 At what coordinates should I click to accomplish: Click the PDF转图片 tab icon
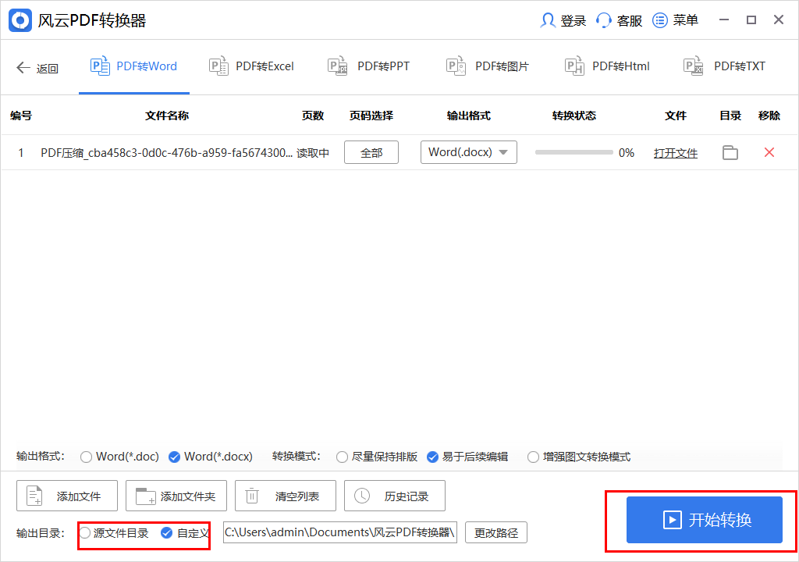(x=456, y=66)
